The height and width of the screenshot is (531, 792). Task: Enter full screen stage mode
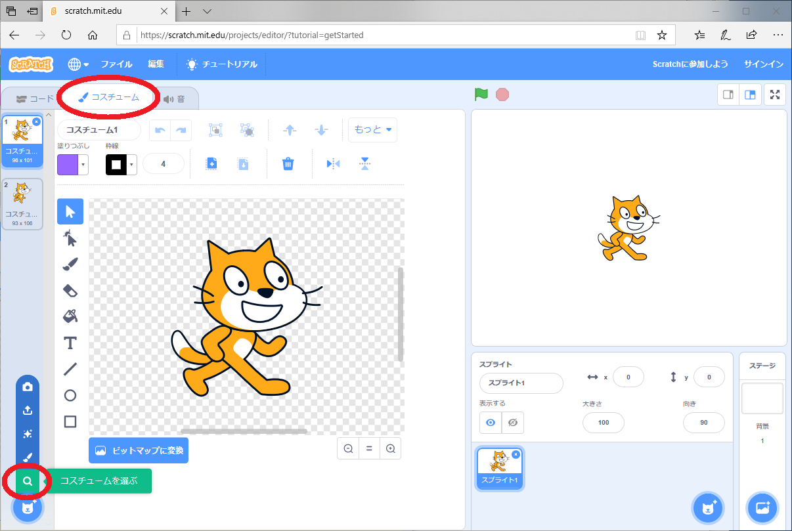click(775, 95)
